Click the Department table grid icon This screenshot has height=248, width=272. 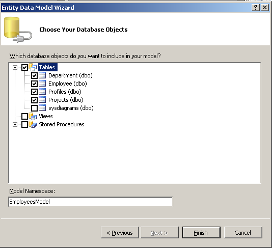coord(42,75)
